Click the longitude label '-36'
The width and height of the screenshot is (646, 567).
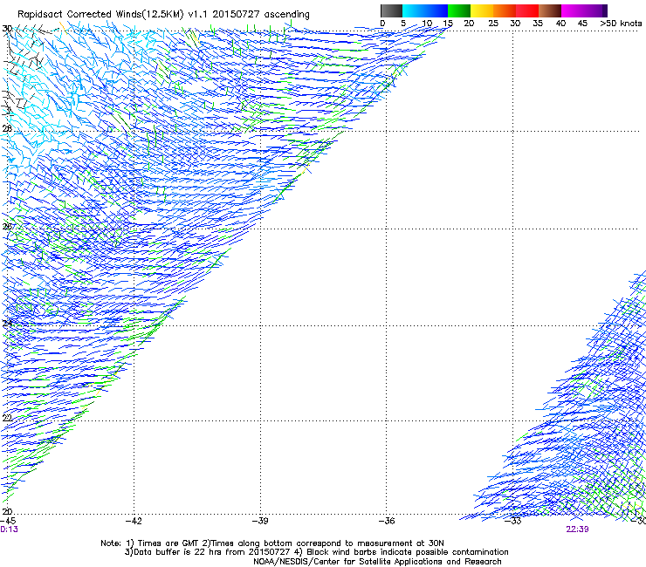coord(387,521)
